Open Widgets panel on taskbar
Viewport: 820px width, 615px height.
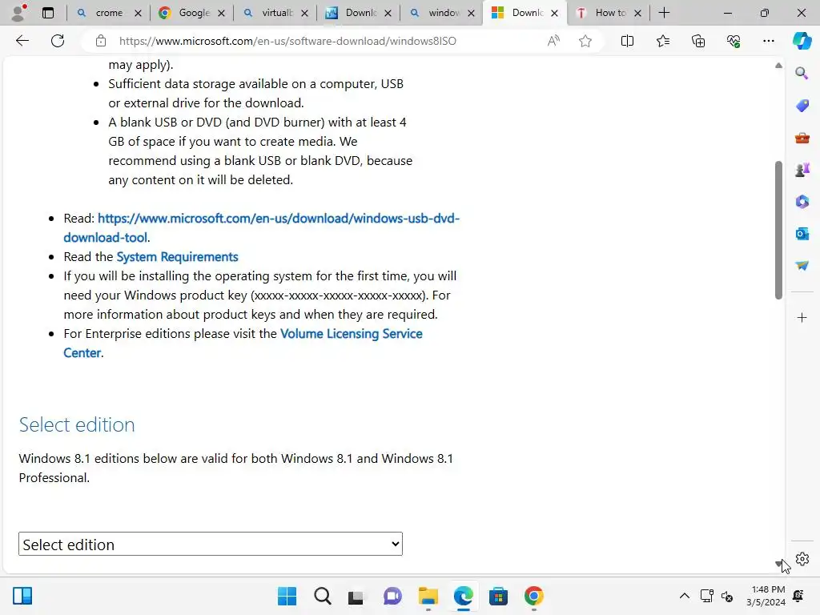pos(22,596)
